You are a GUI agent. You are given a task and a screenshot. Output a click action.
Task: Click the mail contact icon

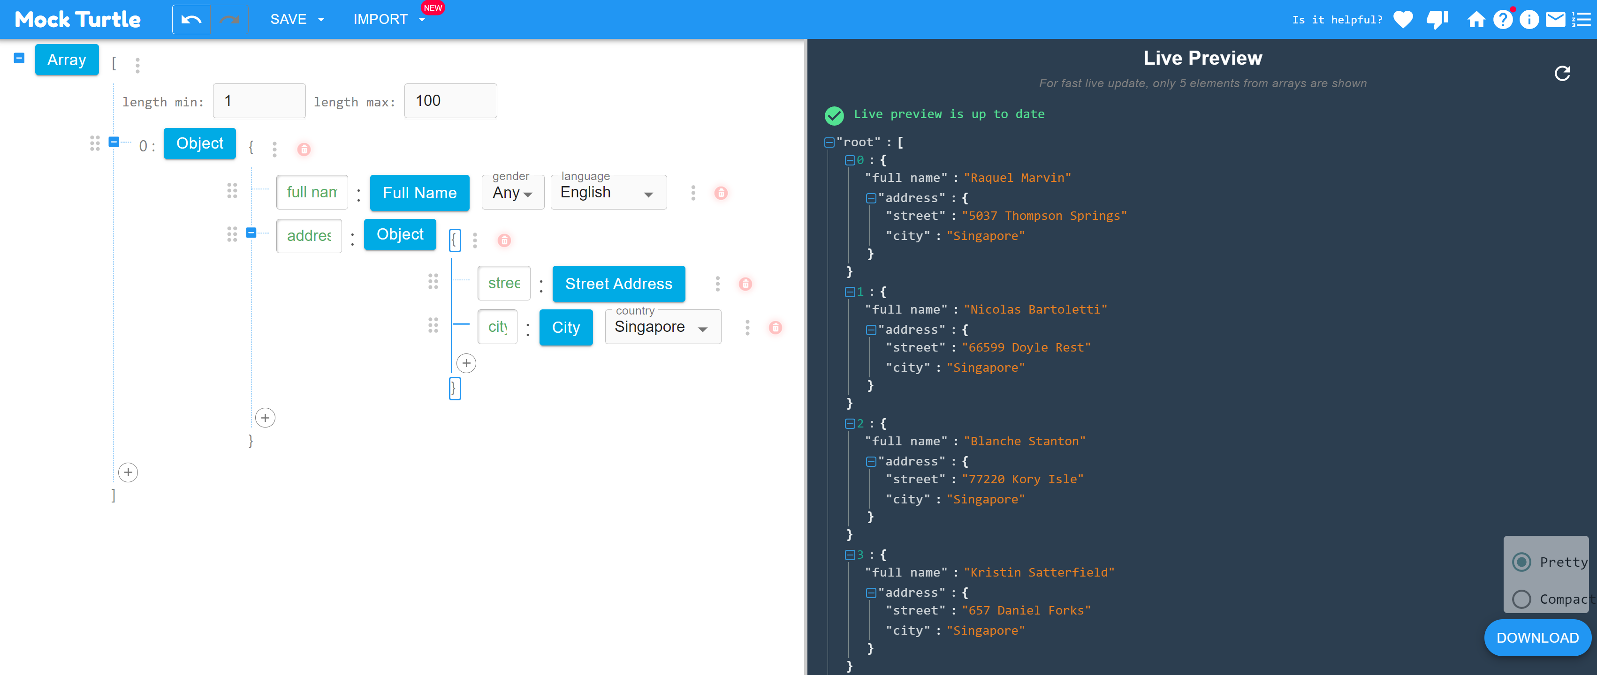point(1555,20)
